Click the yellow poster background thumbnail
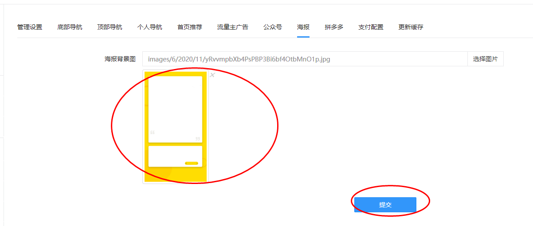The width and height of the screenshot is (533, 226). pos(176,126)
